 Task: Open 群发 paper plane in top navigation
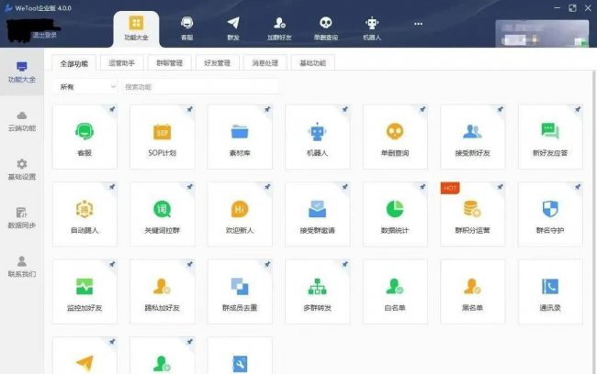(233, 28)
